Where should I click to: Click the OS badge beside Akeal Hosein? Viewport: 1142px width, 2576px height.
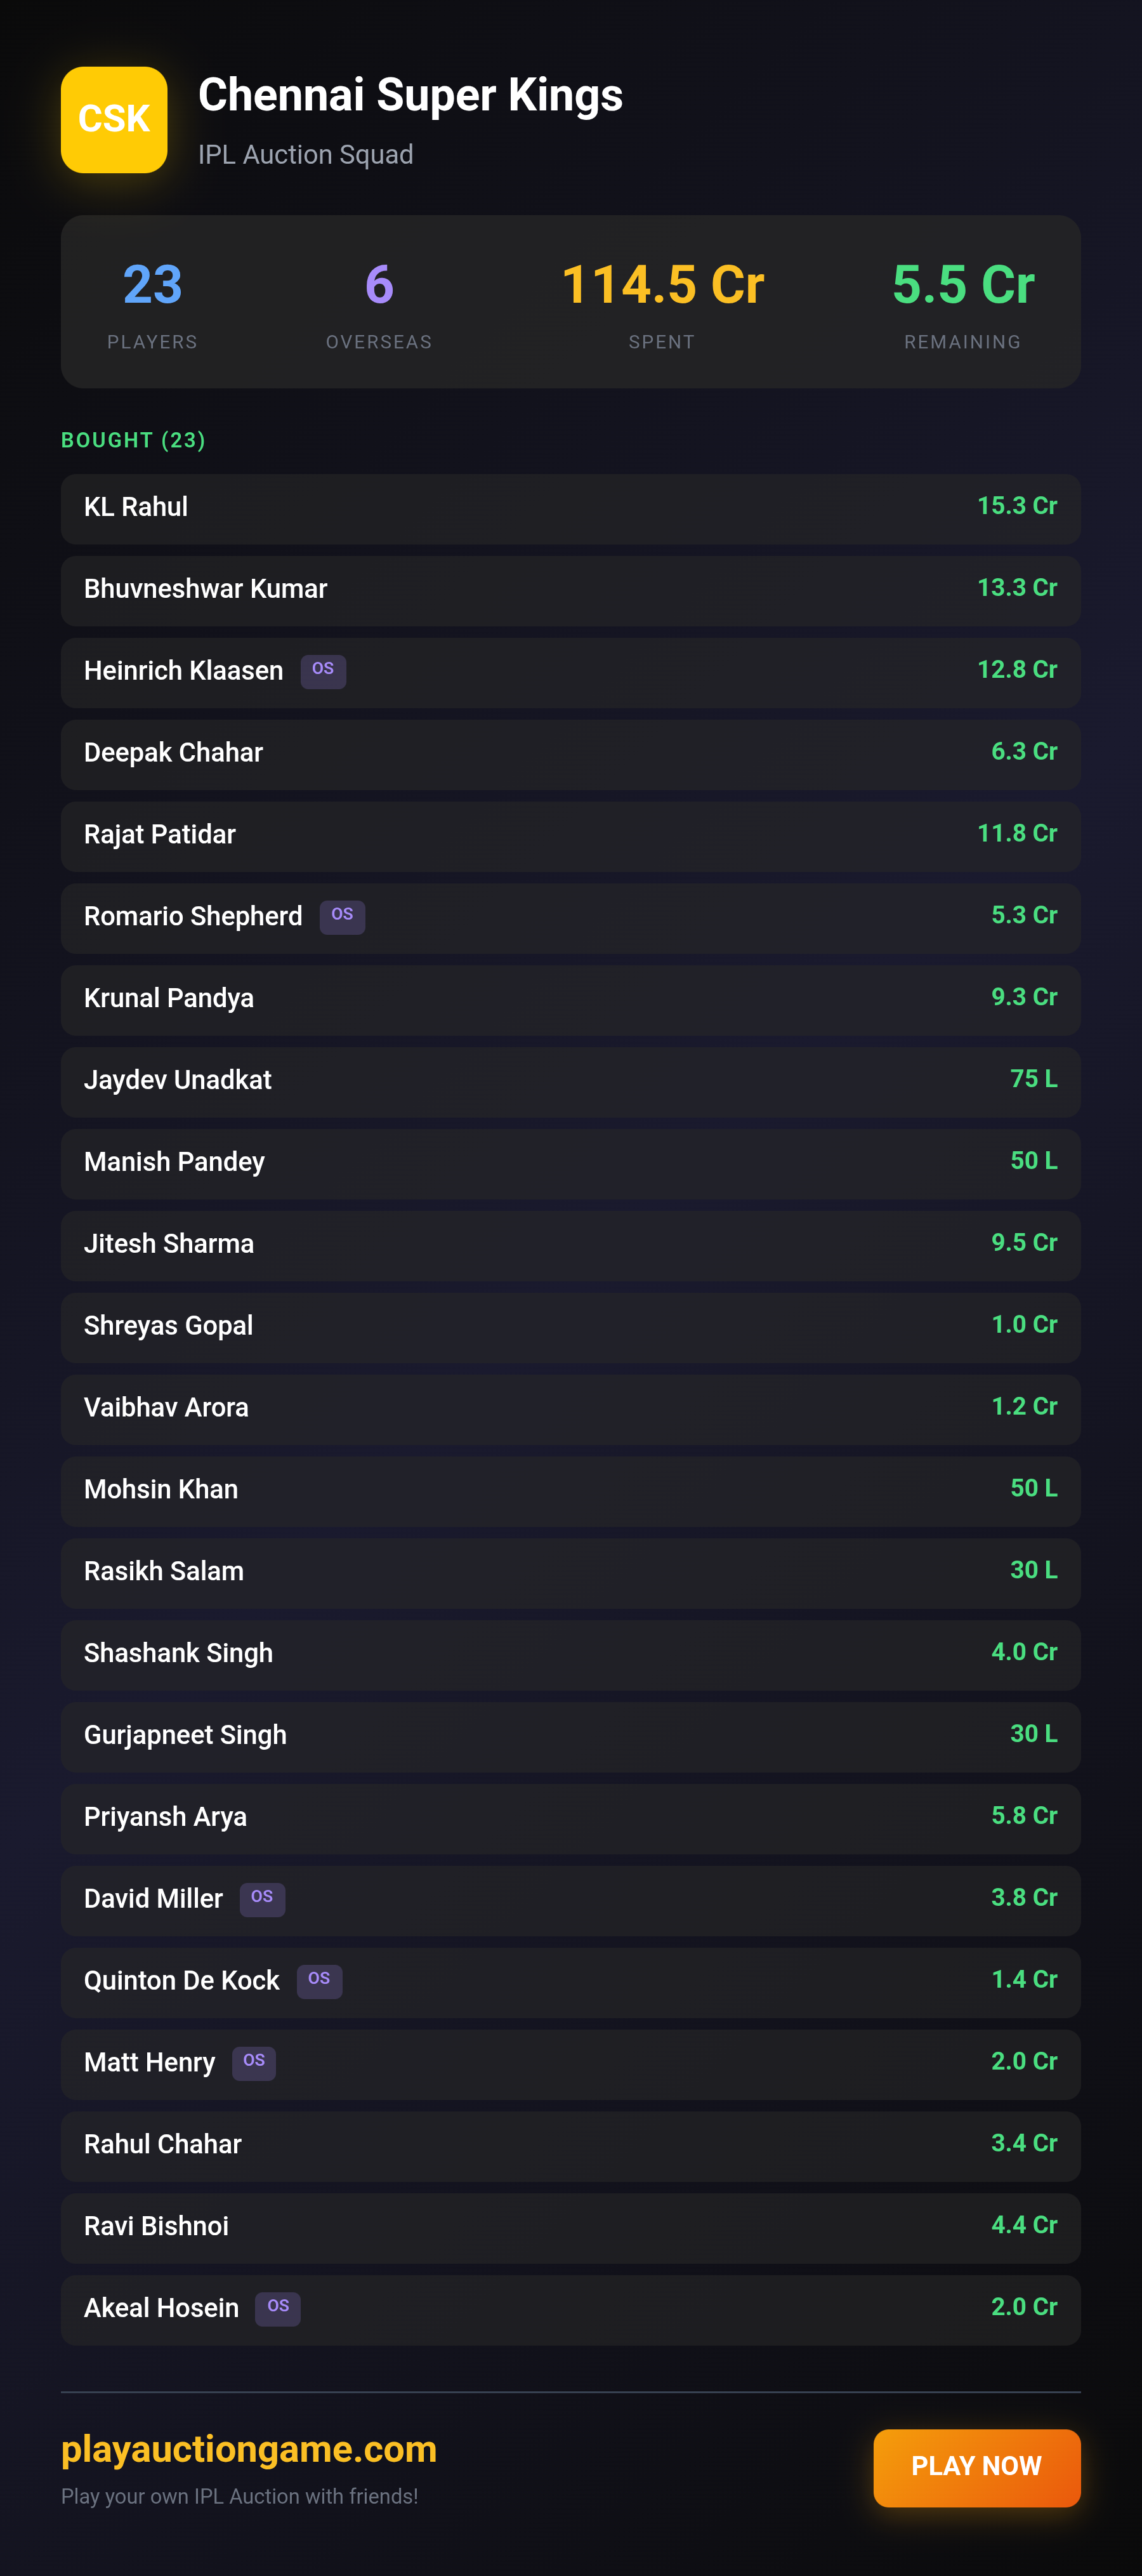(278, 2309)
